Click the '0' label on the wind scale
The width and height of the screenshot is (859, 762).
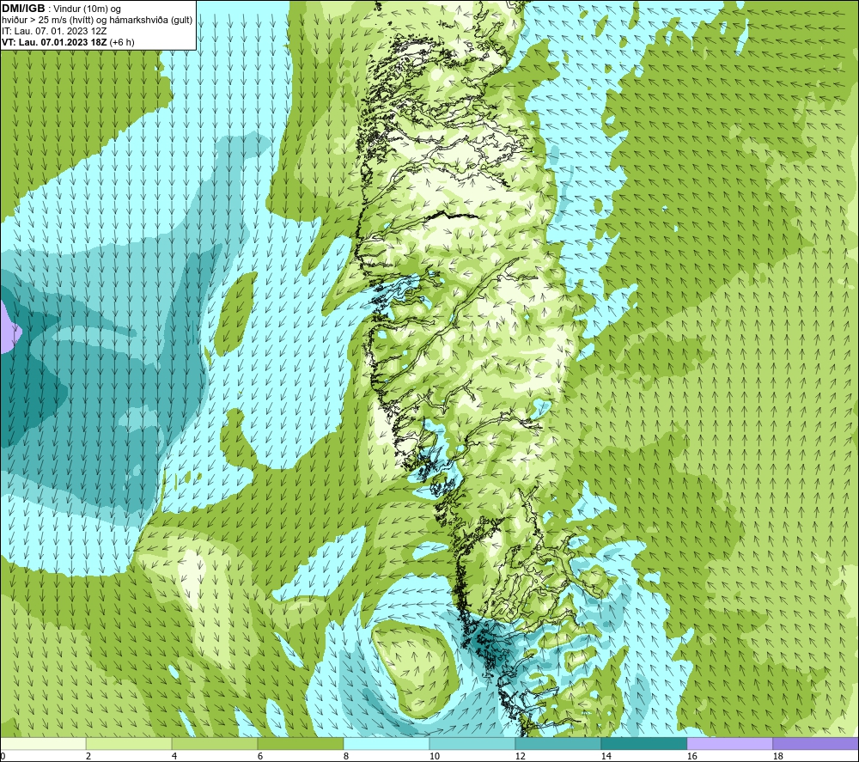pyautogui.click(x=3, y=756)
